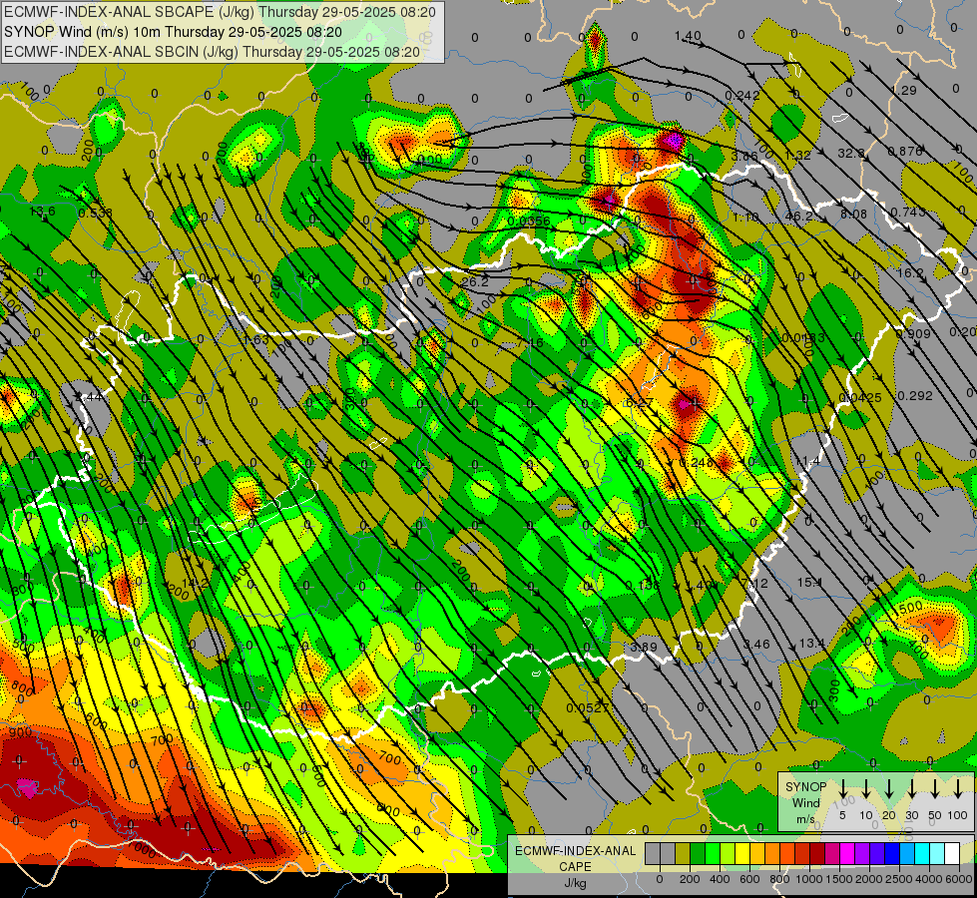Viewport: 977px width, 898px height.
Task: Click the 1.63 value on the map
Action: click(256, 339)
